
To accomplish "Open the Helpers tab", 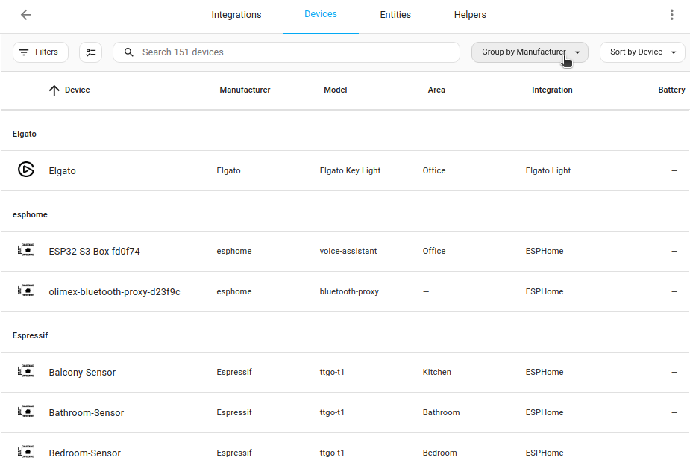I will pyautogui.click(x=470, y=15).
